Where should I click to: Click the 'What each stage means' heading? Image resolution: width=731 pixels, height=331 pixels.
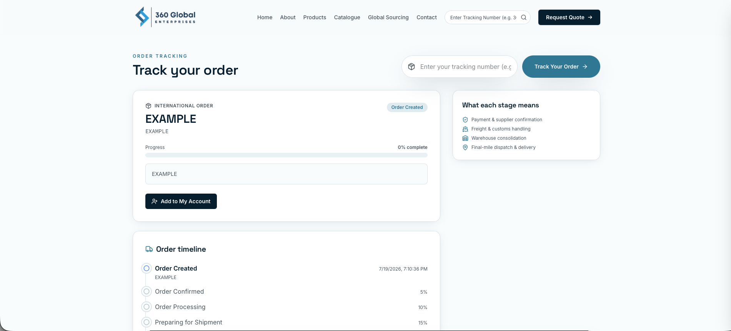pos(500,105)
